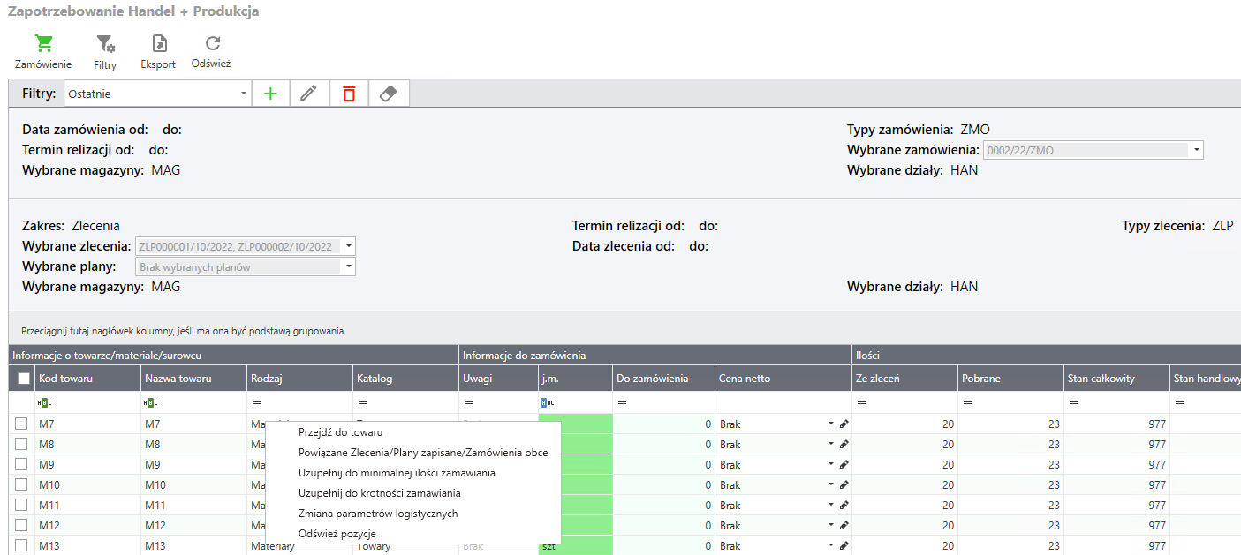Click the Eksport icon in toolbar
1241x555 pixels.
coord(158,44)
